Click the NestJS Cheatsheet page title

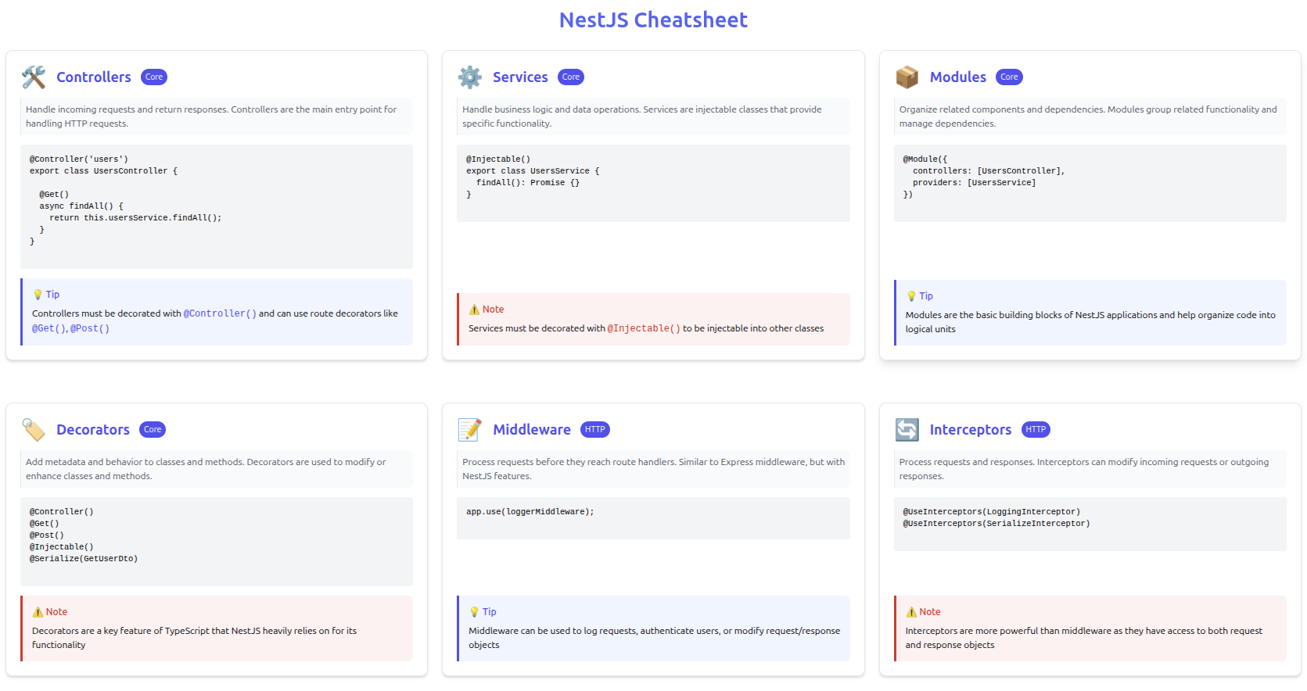[x=653, y=20]
